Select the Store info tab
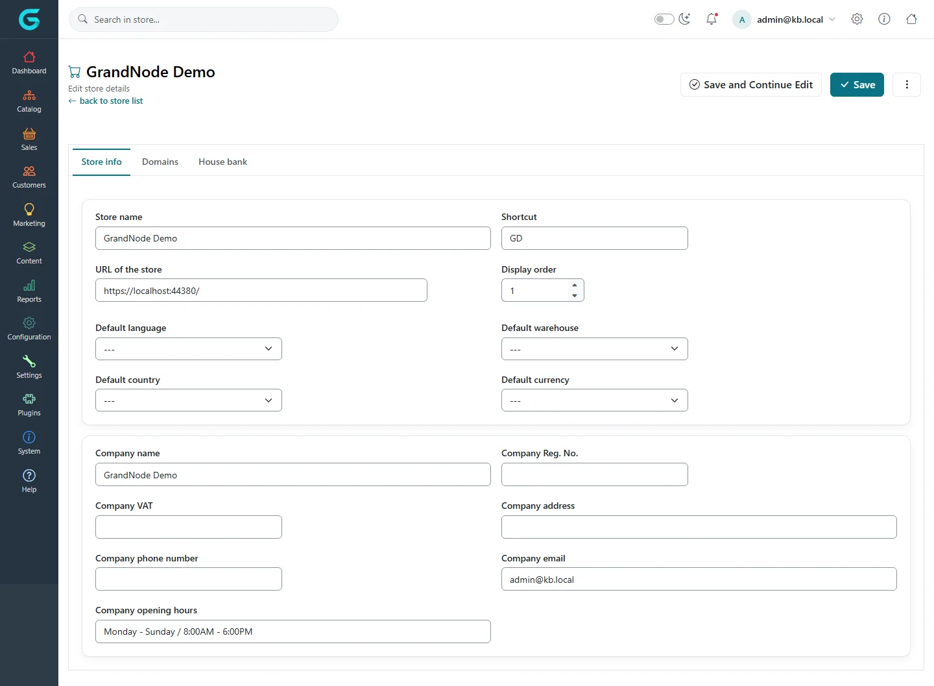934x686 pixels. (x=101, y=162)
